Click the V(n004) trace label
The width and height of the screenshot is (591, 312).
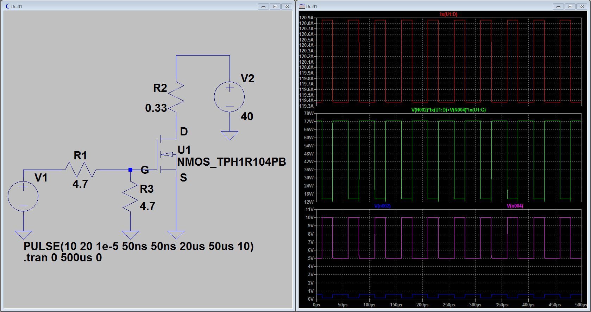(x=515, y=206)
